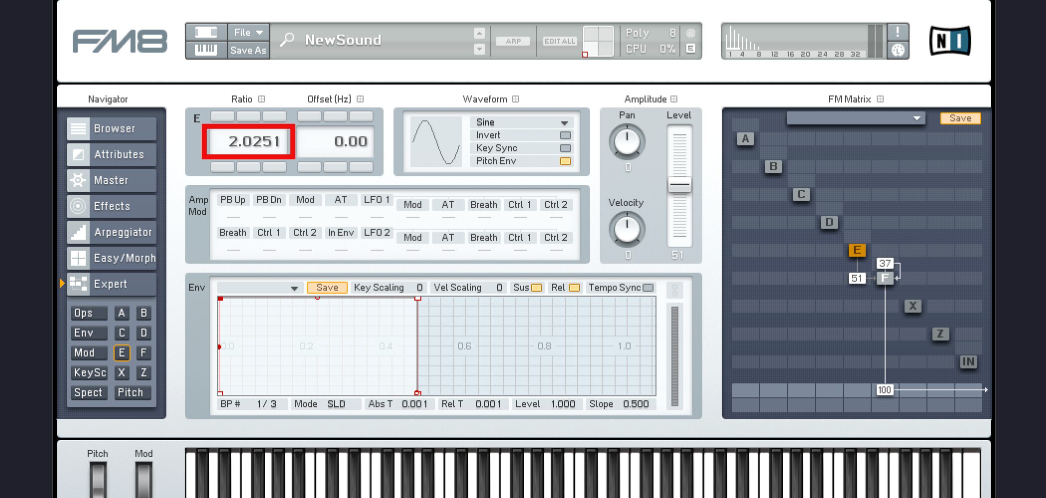The width and height of the screenshot is (1046, 498).
Task: Switch to the Pitch tab
Action: coord(132,392)
